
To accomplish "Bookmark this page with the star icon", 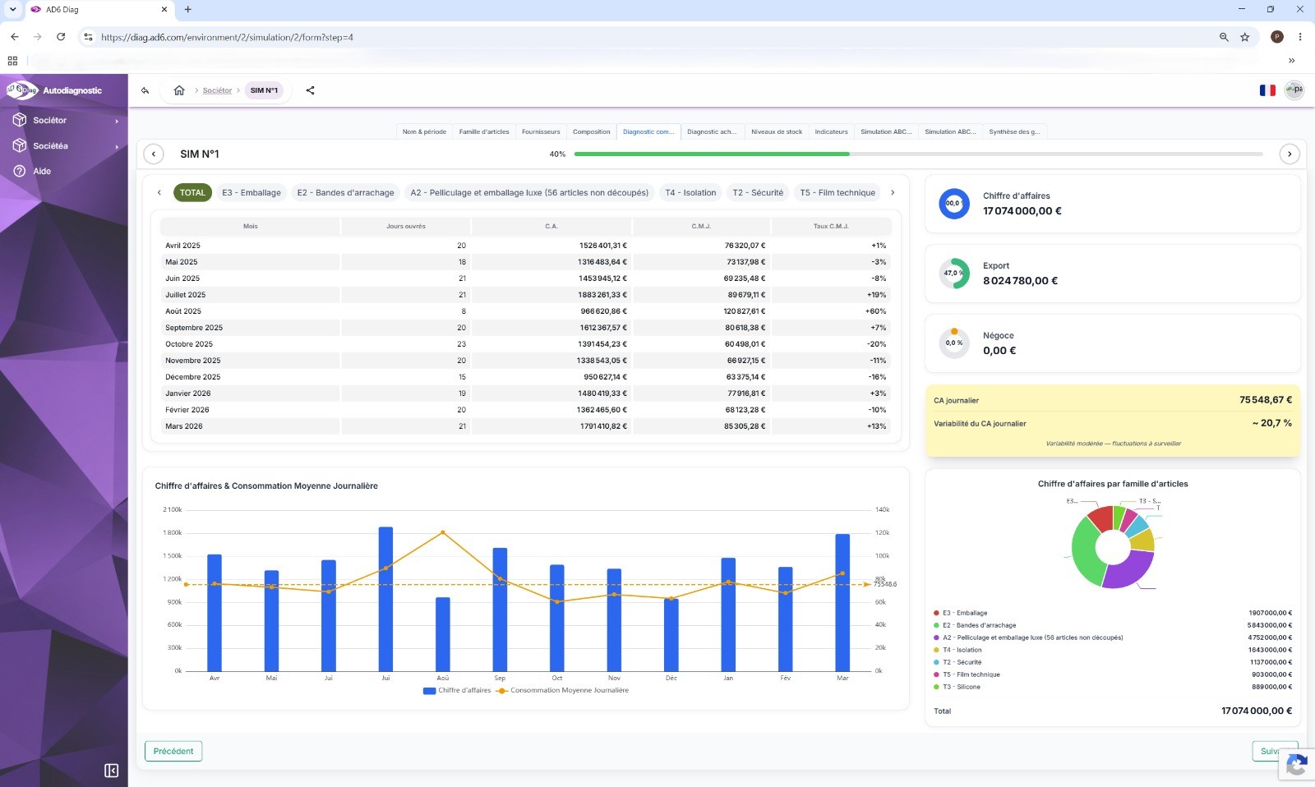I will 1244,37.
